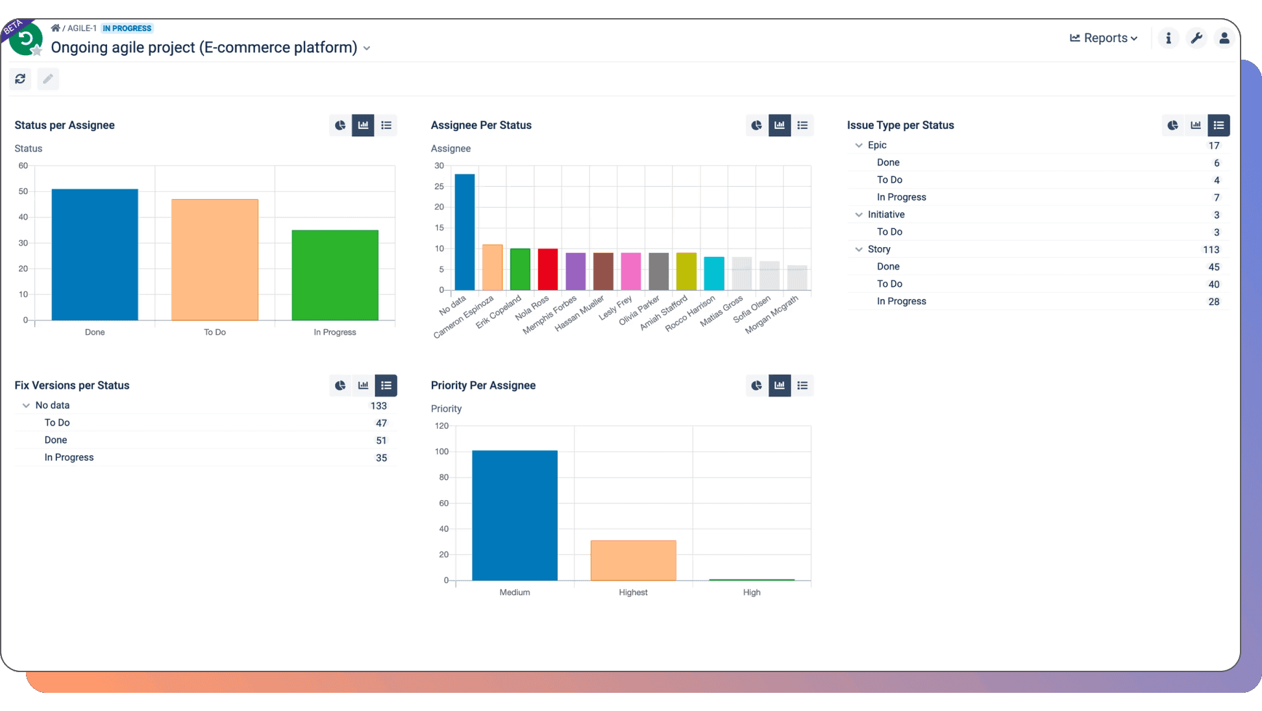
Task: Open the wrench settings icon
Action: click(x=1196, y=38)
